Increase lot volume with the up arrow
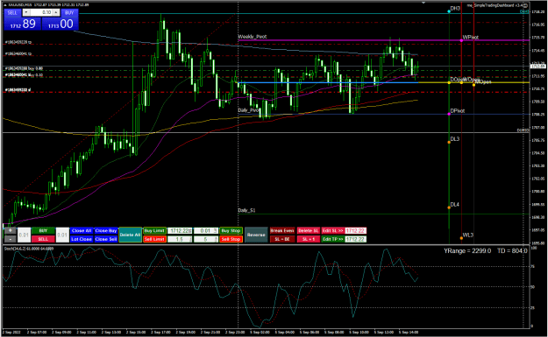This screenshot has width=548, height=337. tap(56, 12)
